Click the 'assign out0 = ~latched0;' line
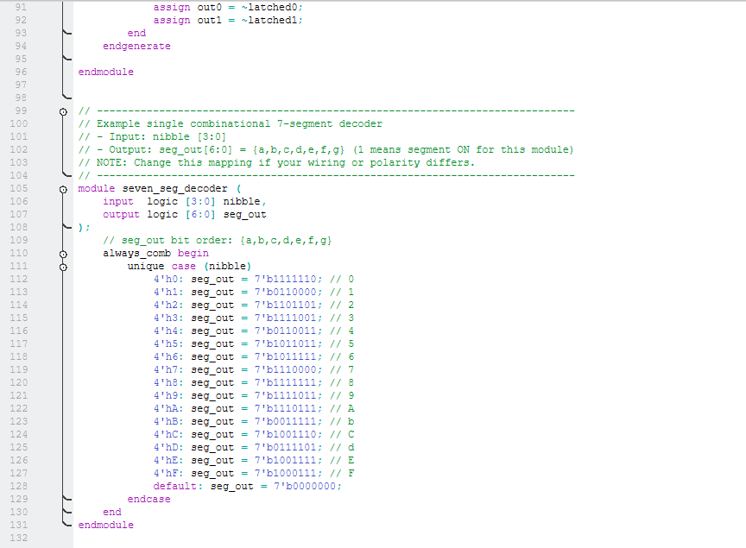746x548 pixels. (228, 8)
